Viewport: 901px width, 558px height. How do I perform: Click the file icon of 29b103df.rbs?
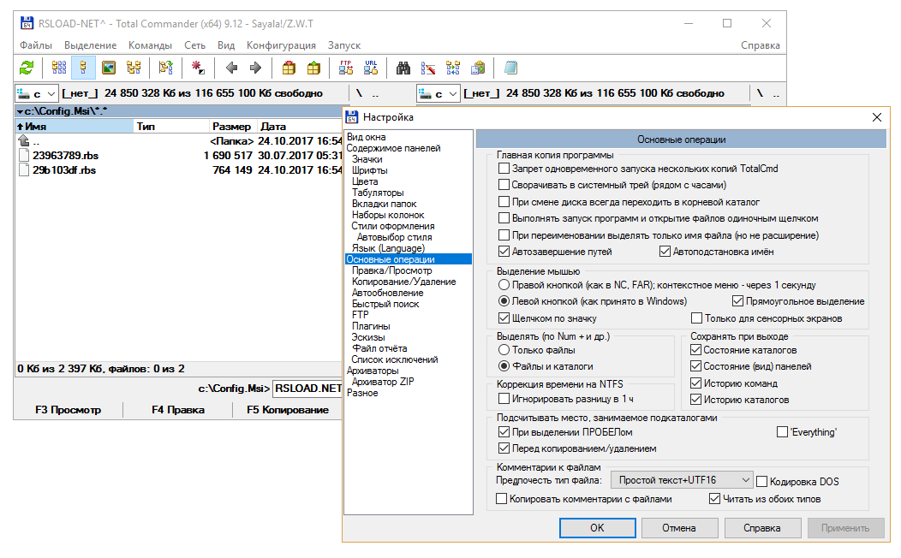24,170
